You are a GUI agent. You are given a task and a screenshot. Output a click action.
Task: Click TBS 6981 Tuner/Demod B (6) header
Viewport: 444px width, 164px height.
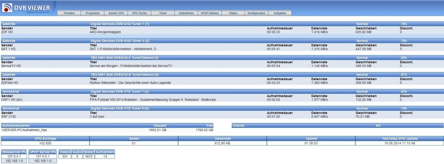click(125, 75)
